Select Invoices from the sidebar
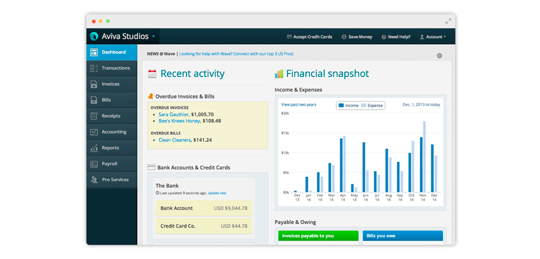Viewport: 540px width, 259px height. pyautogui.click(x=111, y=84)
